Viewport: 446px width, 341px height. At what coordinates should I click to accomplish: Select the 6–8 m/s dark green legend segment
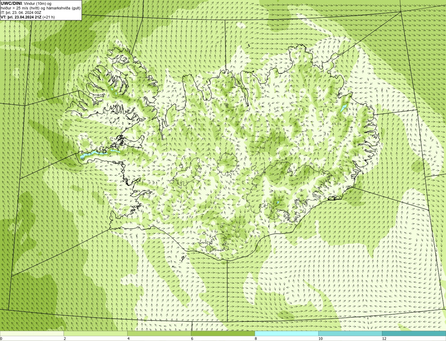(223, 334)
